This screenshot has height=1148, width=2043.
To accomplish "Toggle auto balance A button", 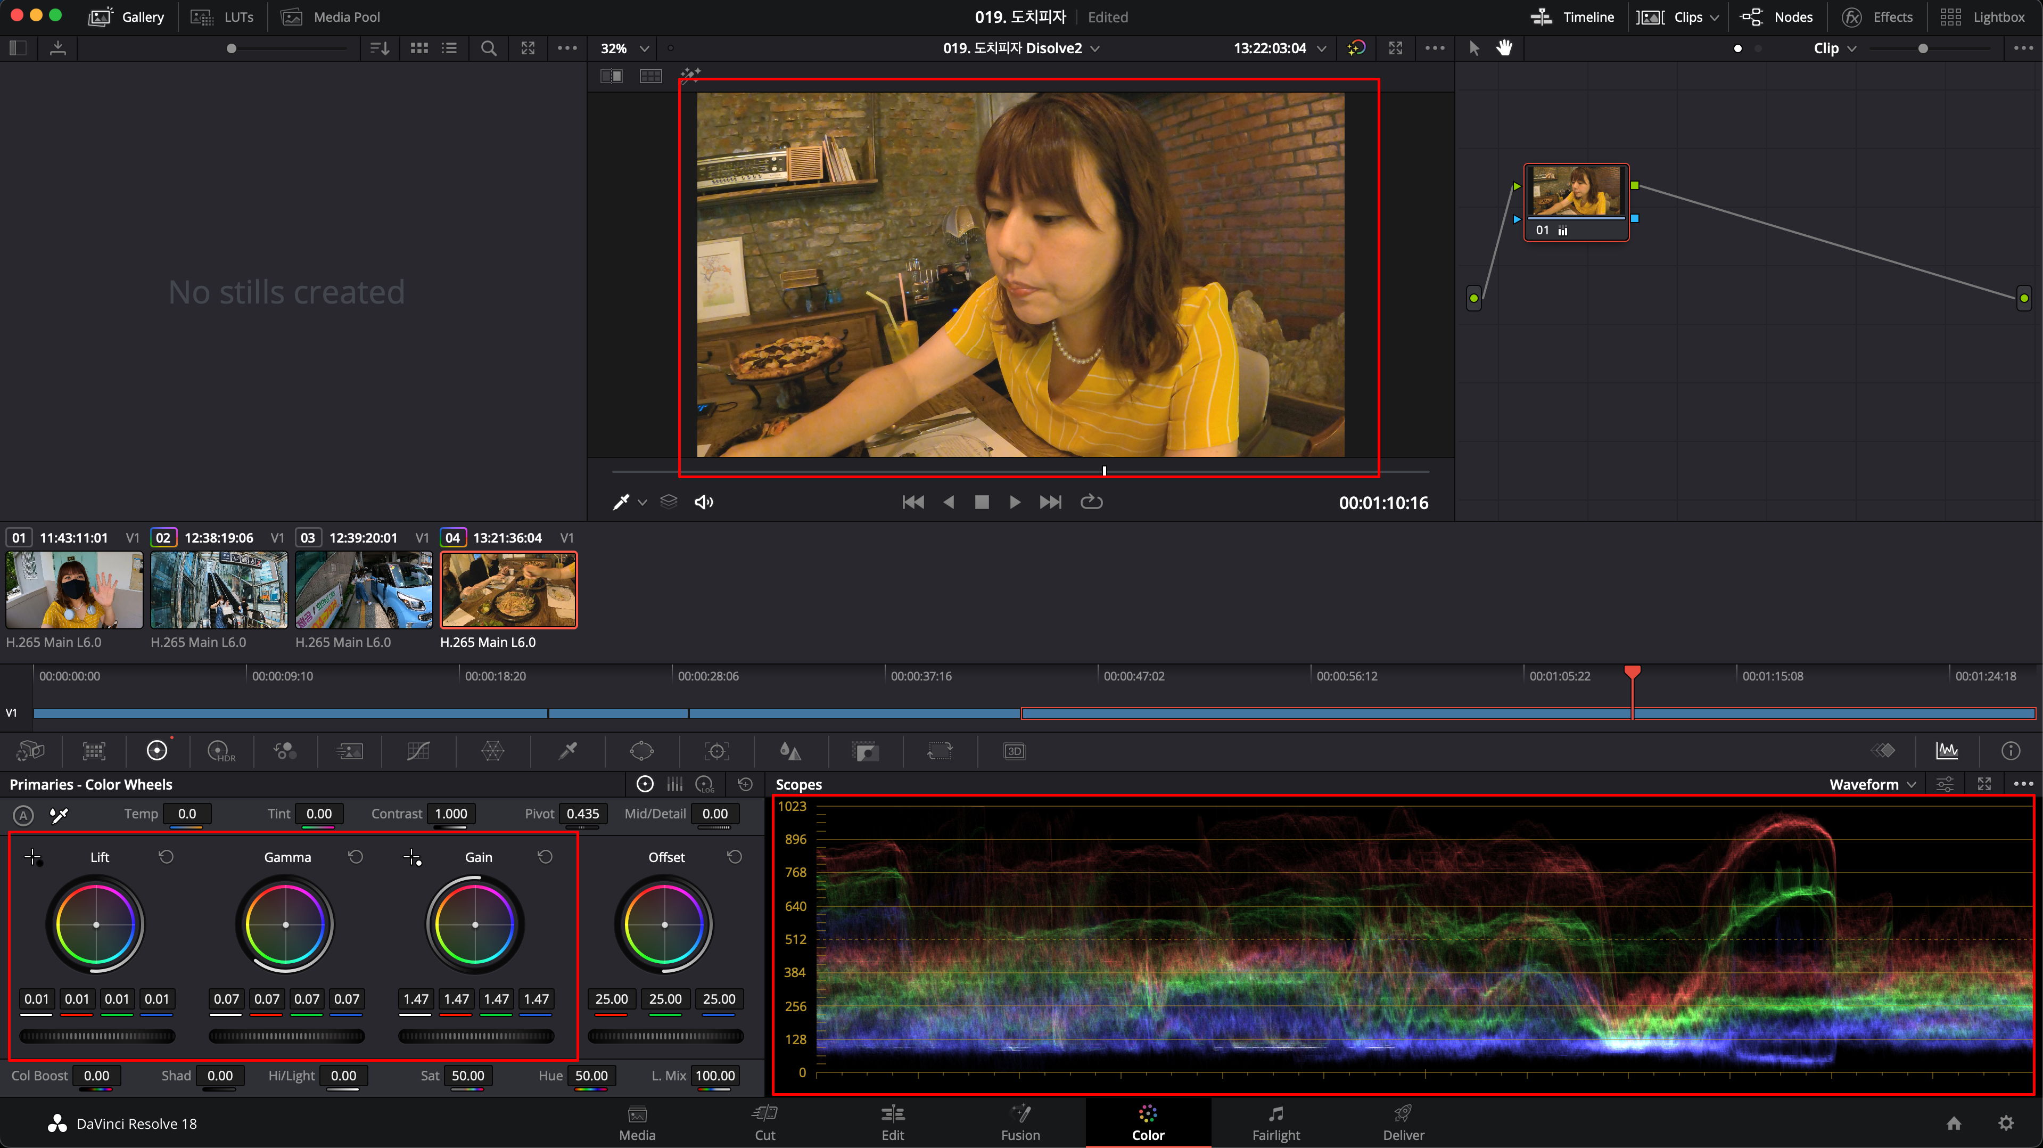I will click(x=23, y=815).
